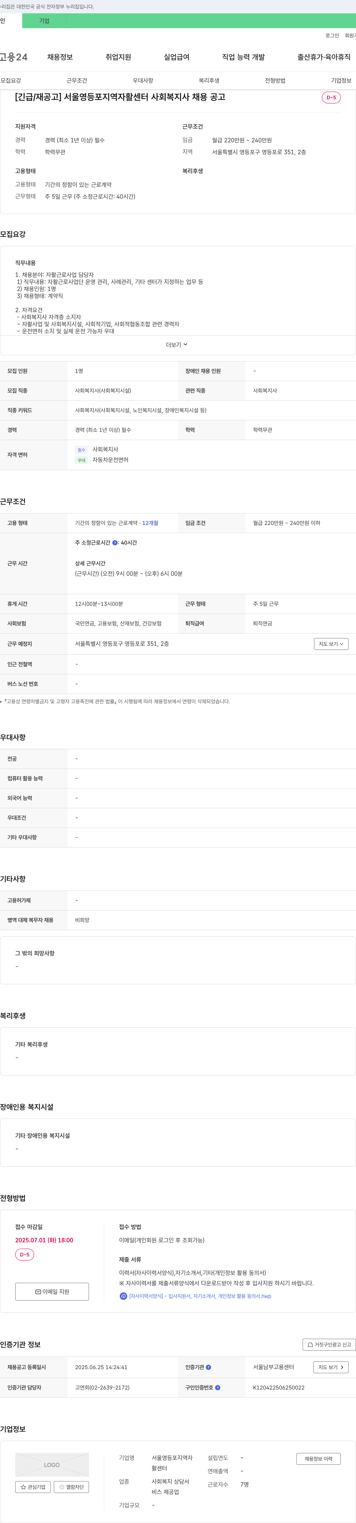This screenshot has height=1523, width=356.
Task: Open 지도 보기 for 서울남부고용센터
Action: pyautogui.click(x=331, y=1368)
